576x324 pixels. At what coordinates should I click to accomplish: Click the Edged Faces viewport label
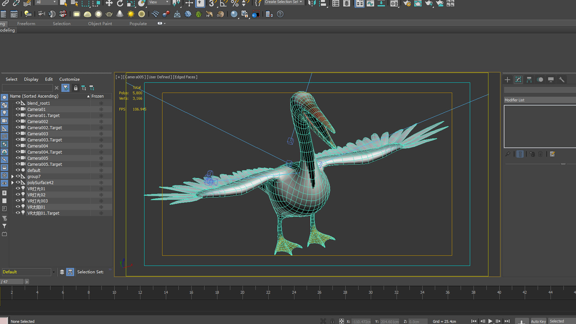pyautogui.click(x=185, y=77)
